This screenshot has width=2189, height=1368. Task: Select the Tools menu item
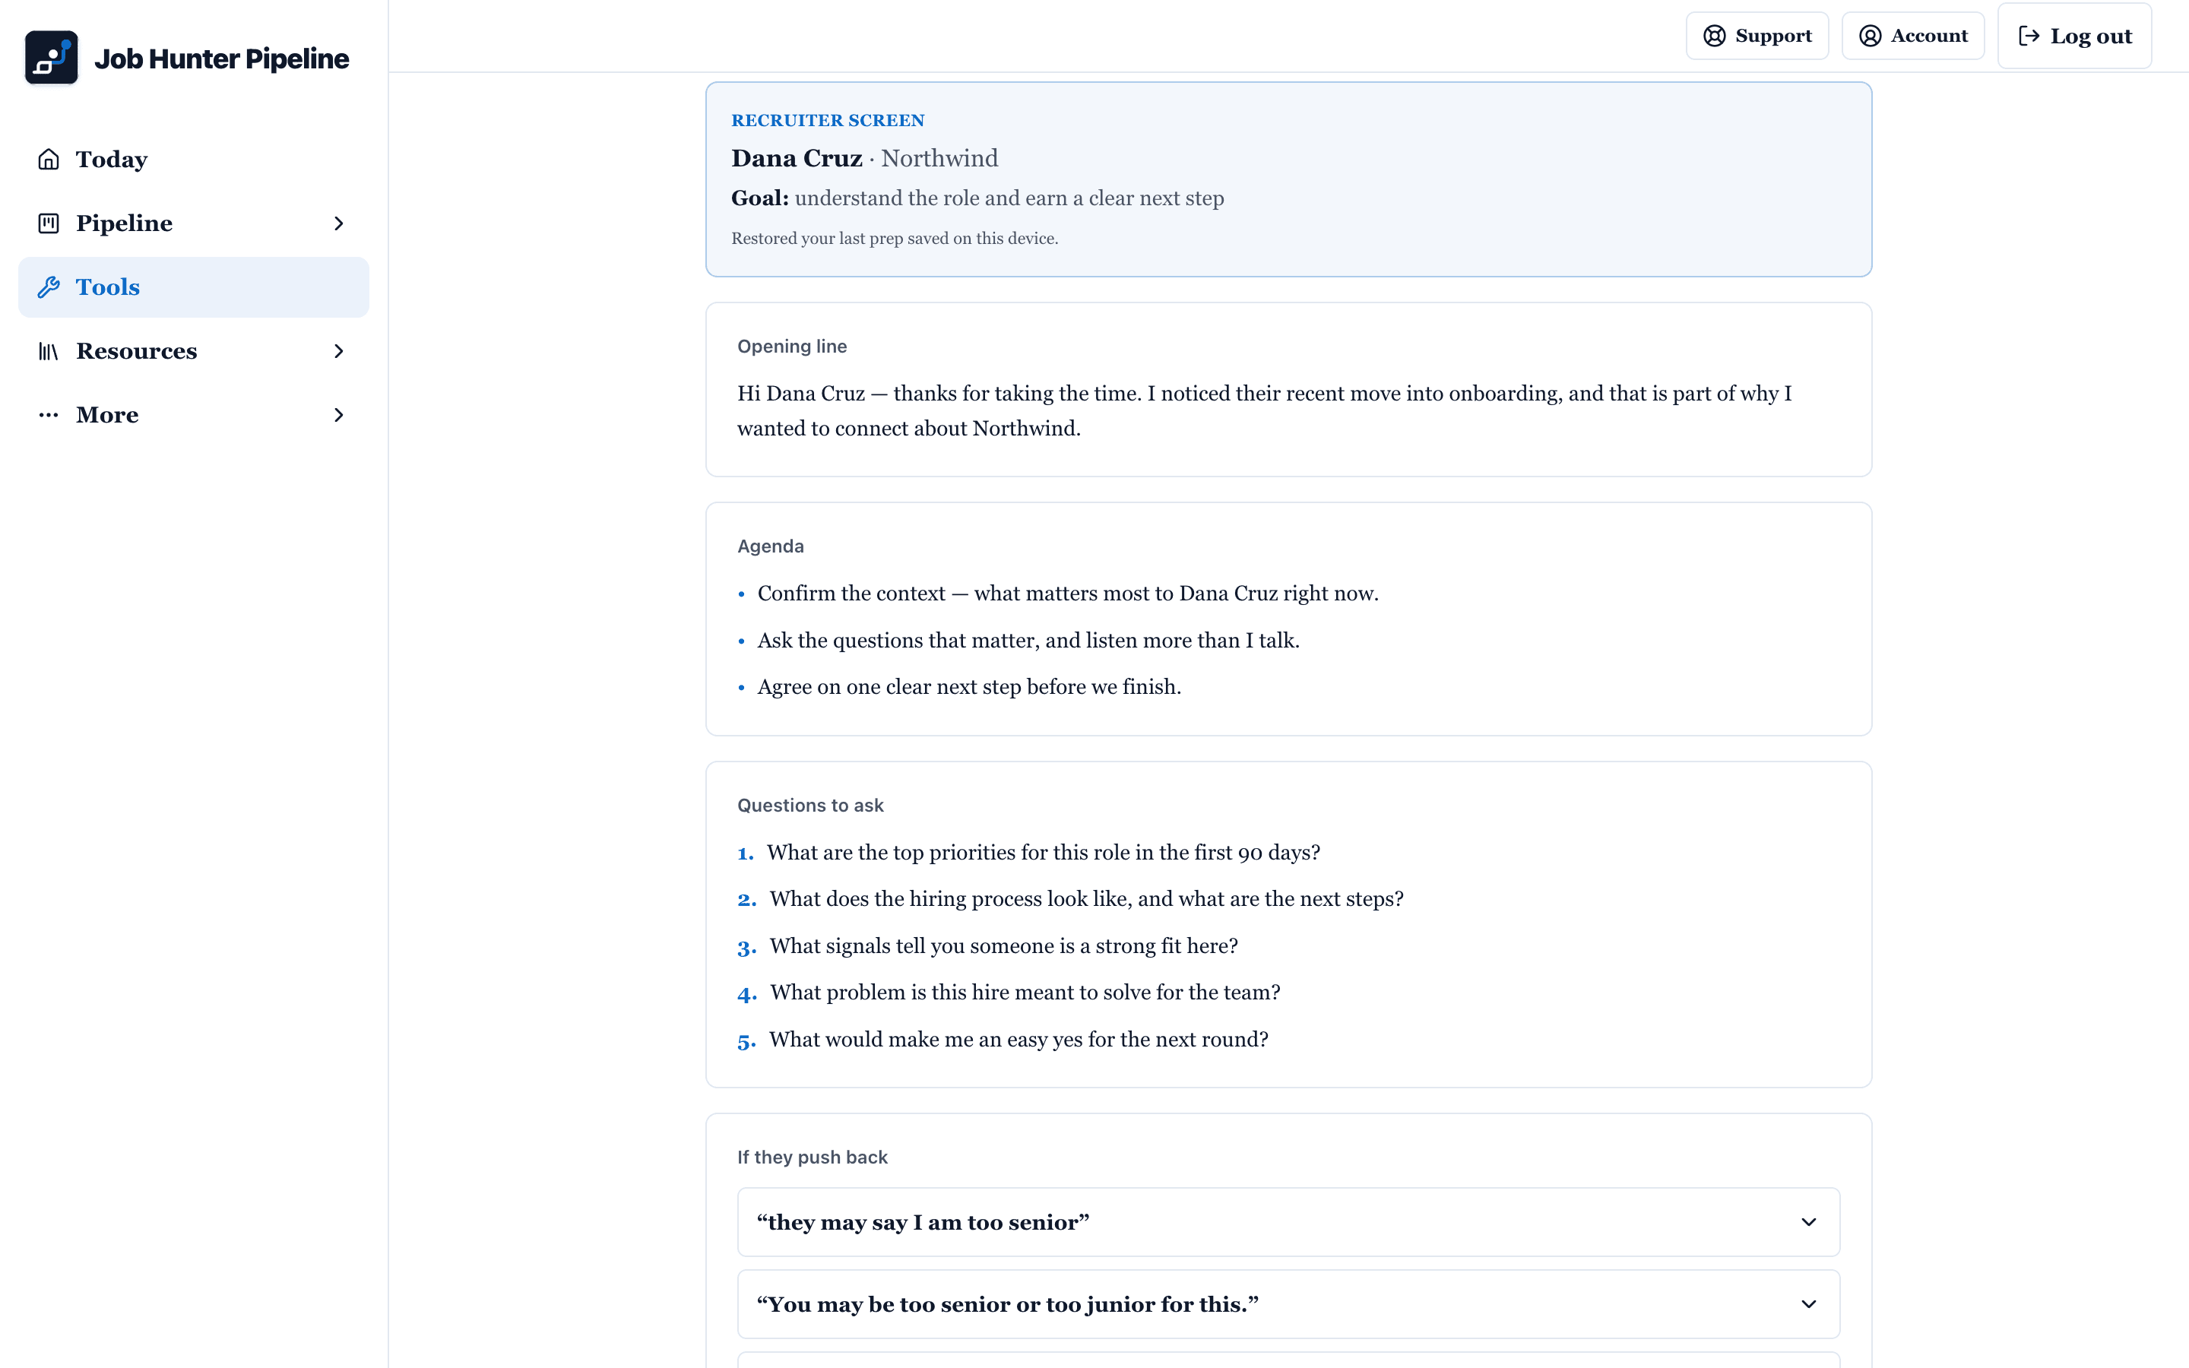click(194, 287)
